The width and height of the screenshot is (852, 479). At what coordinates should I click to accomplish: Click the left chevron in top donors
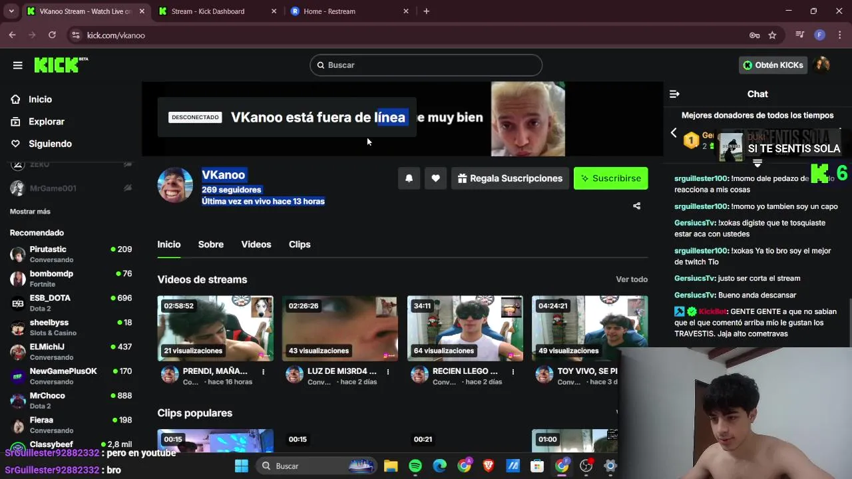674,133
